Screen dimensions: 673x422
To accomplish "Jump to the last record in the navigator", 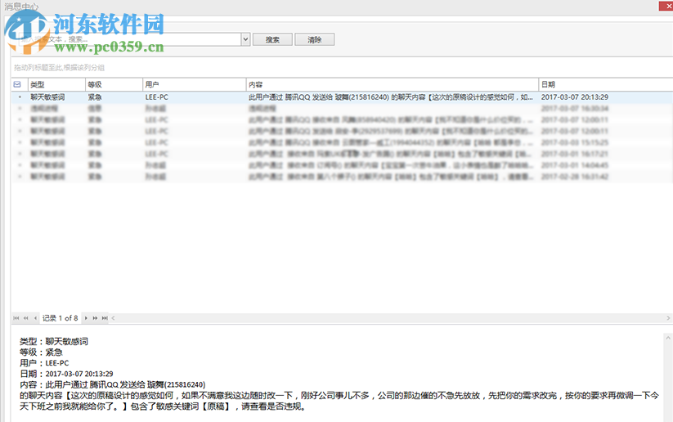I will pos(105,318).
